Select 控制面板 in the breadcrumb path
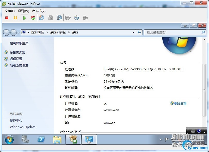The height and width of the screenshot is (152, 209). 38,32
